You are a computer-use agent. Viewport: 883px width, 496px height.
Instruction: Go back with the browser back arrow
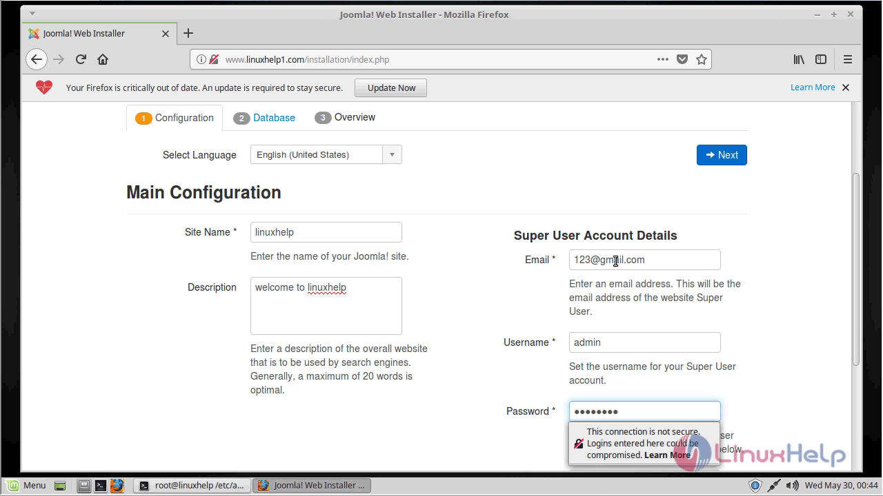coord(37,59)
